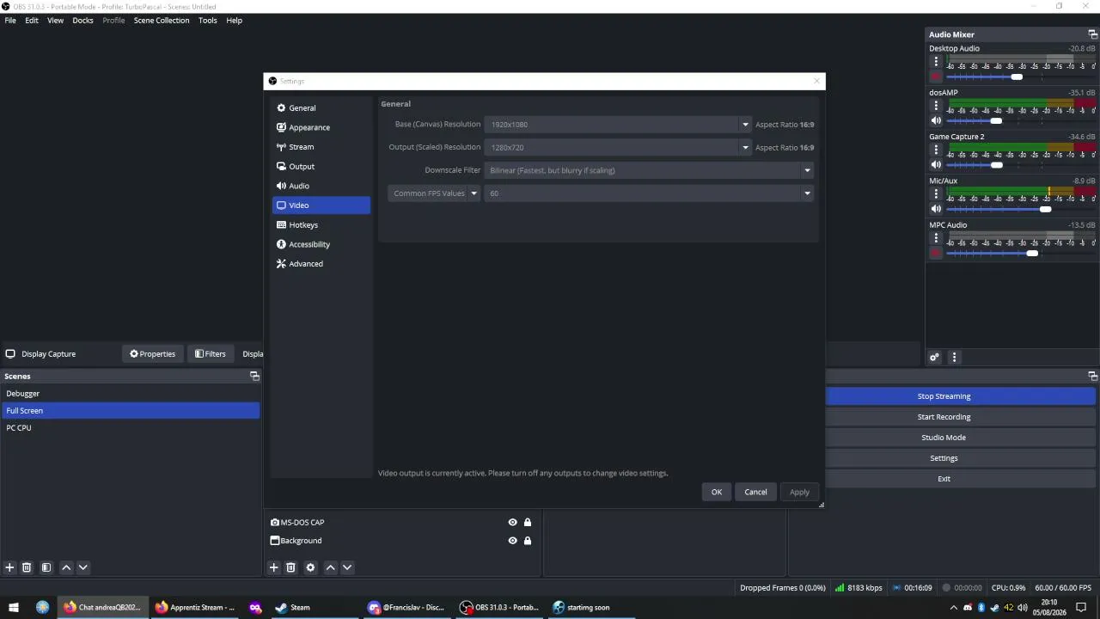
Task: Open the Edit menu
Action: (x=32, y=21)
